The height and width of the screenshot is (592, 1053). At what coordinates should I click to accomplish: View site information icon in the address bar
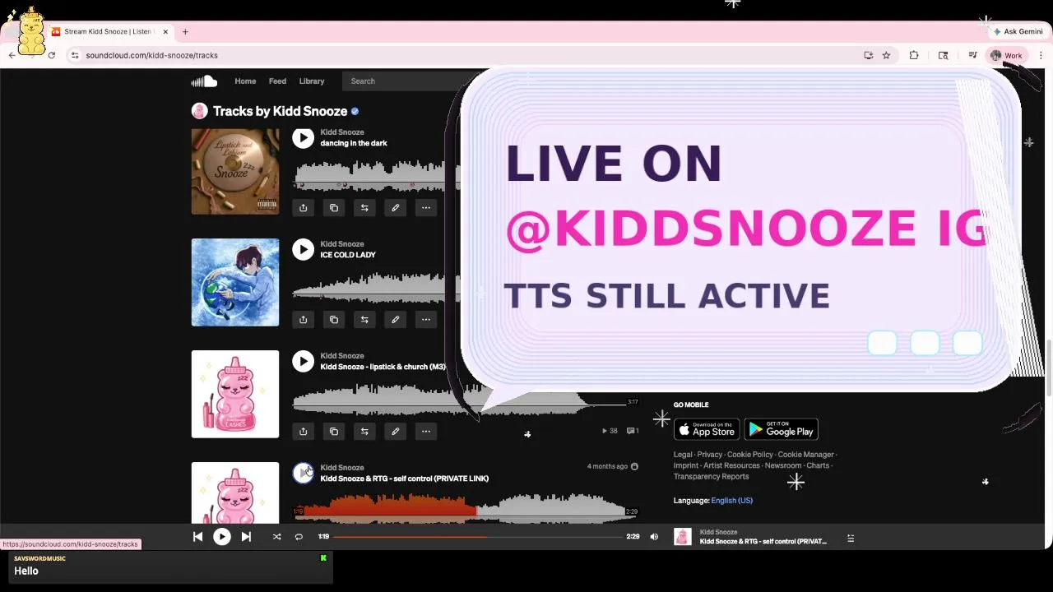[x=75, y=55]
